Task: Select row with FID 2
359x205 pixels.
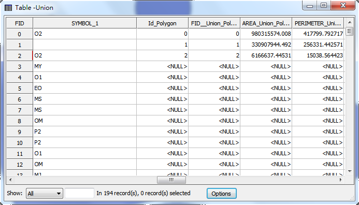Action: (20, 55)
